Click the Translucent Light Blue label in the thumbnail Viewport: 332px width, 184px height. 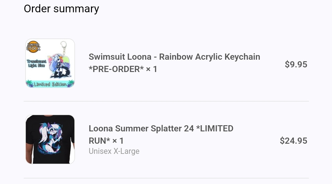(37, 64)
